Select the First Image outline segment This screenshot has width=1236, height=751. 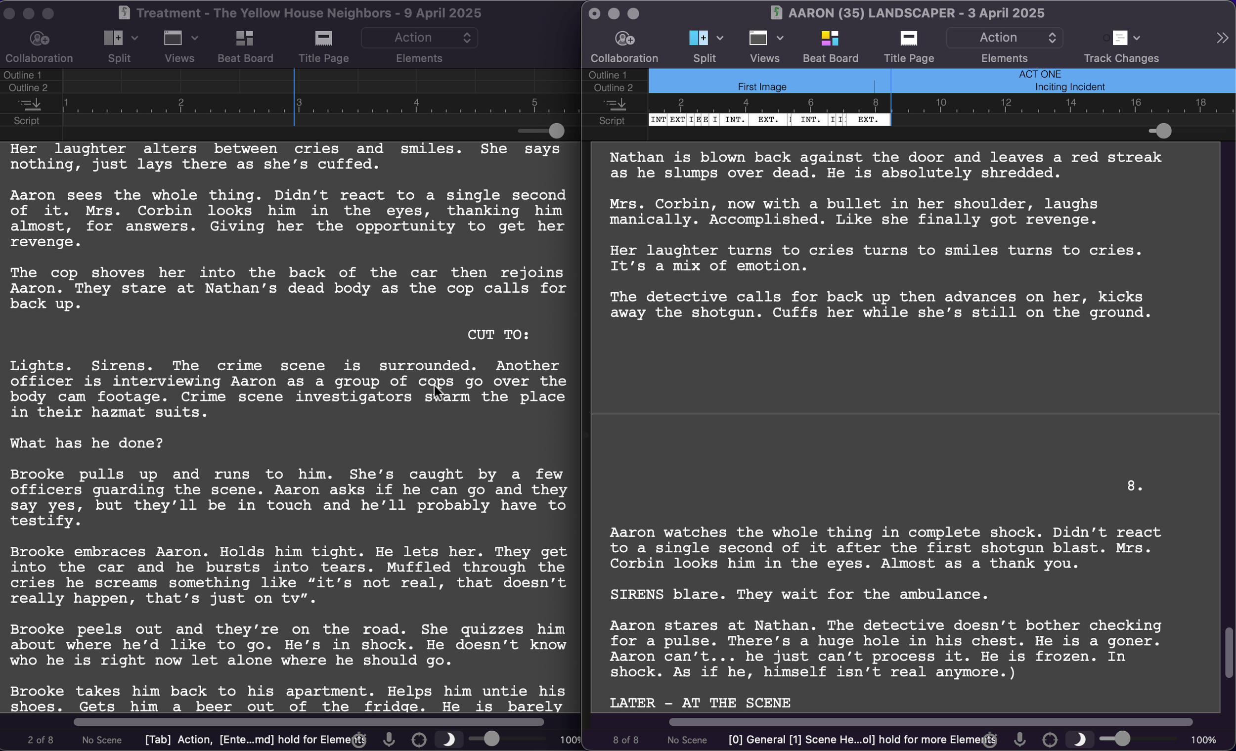point(761,87)
